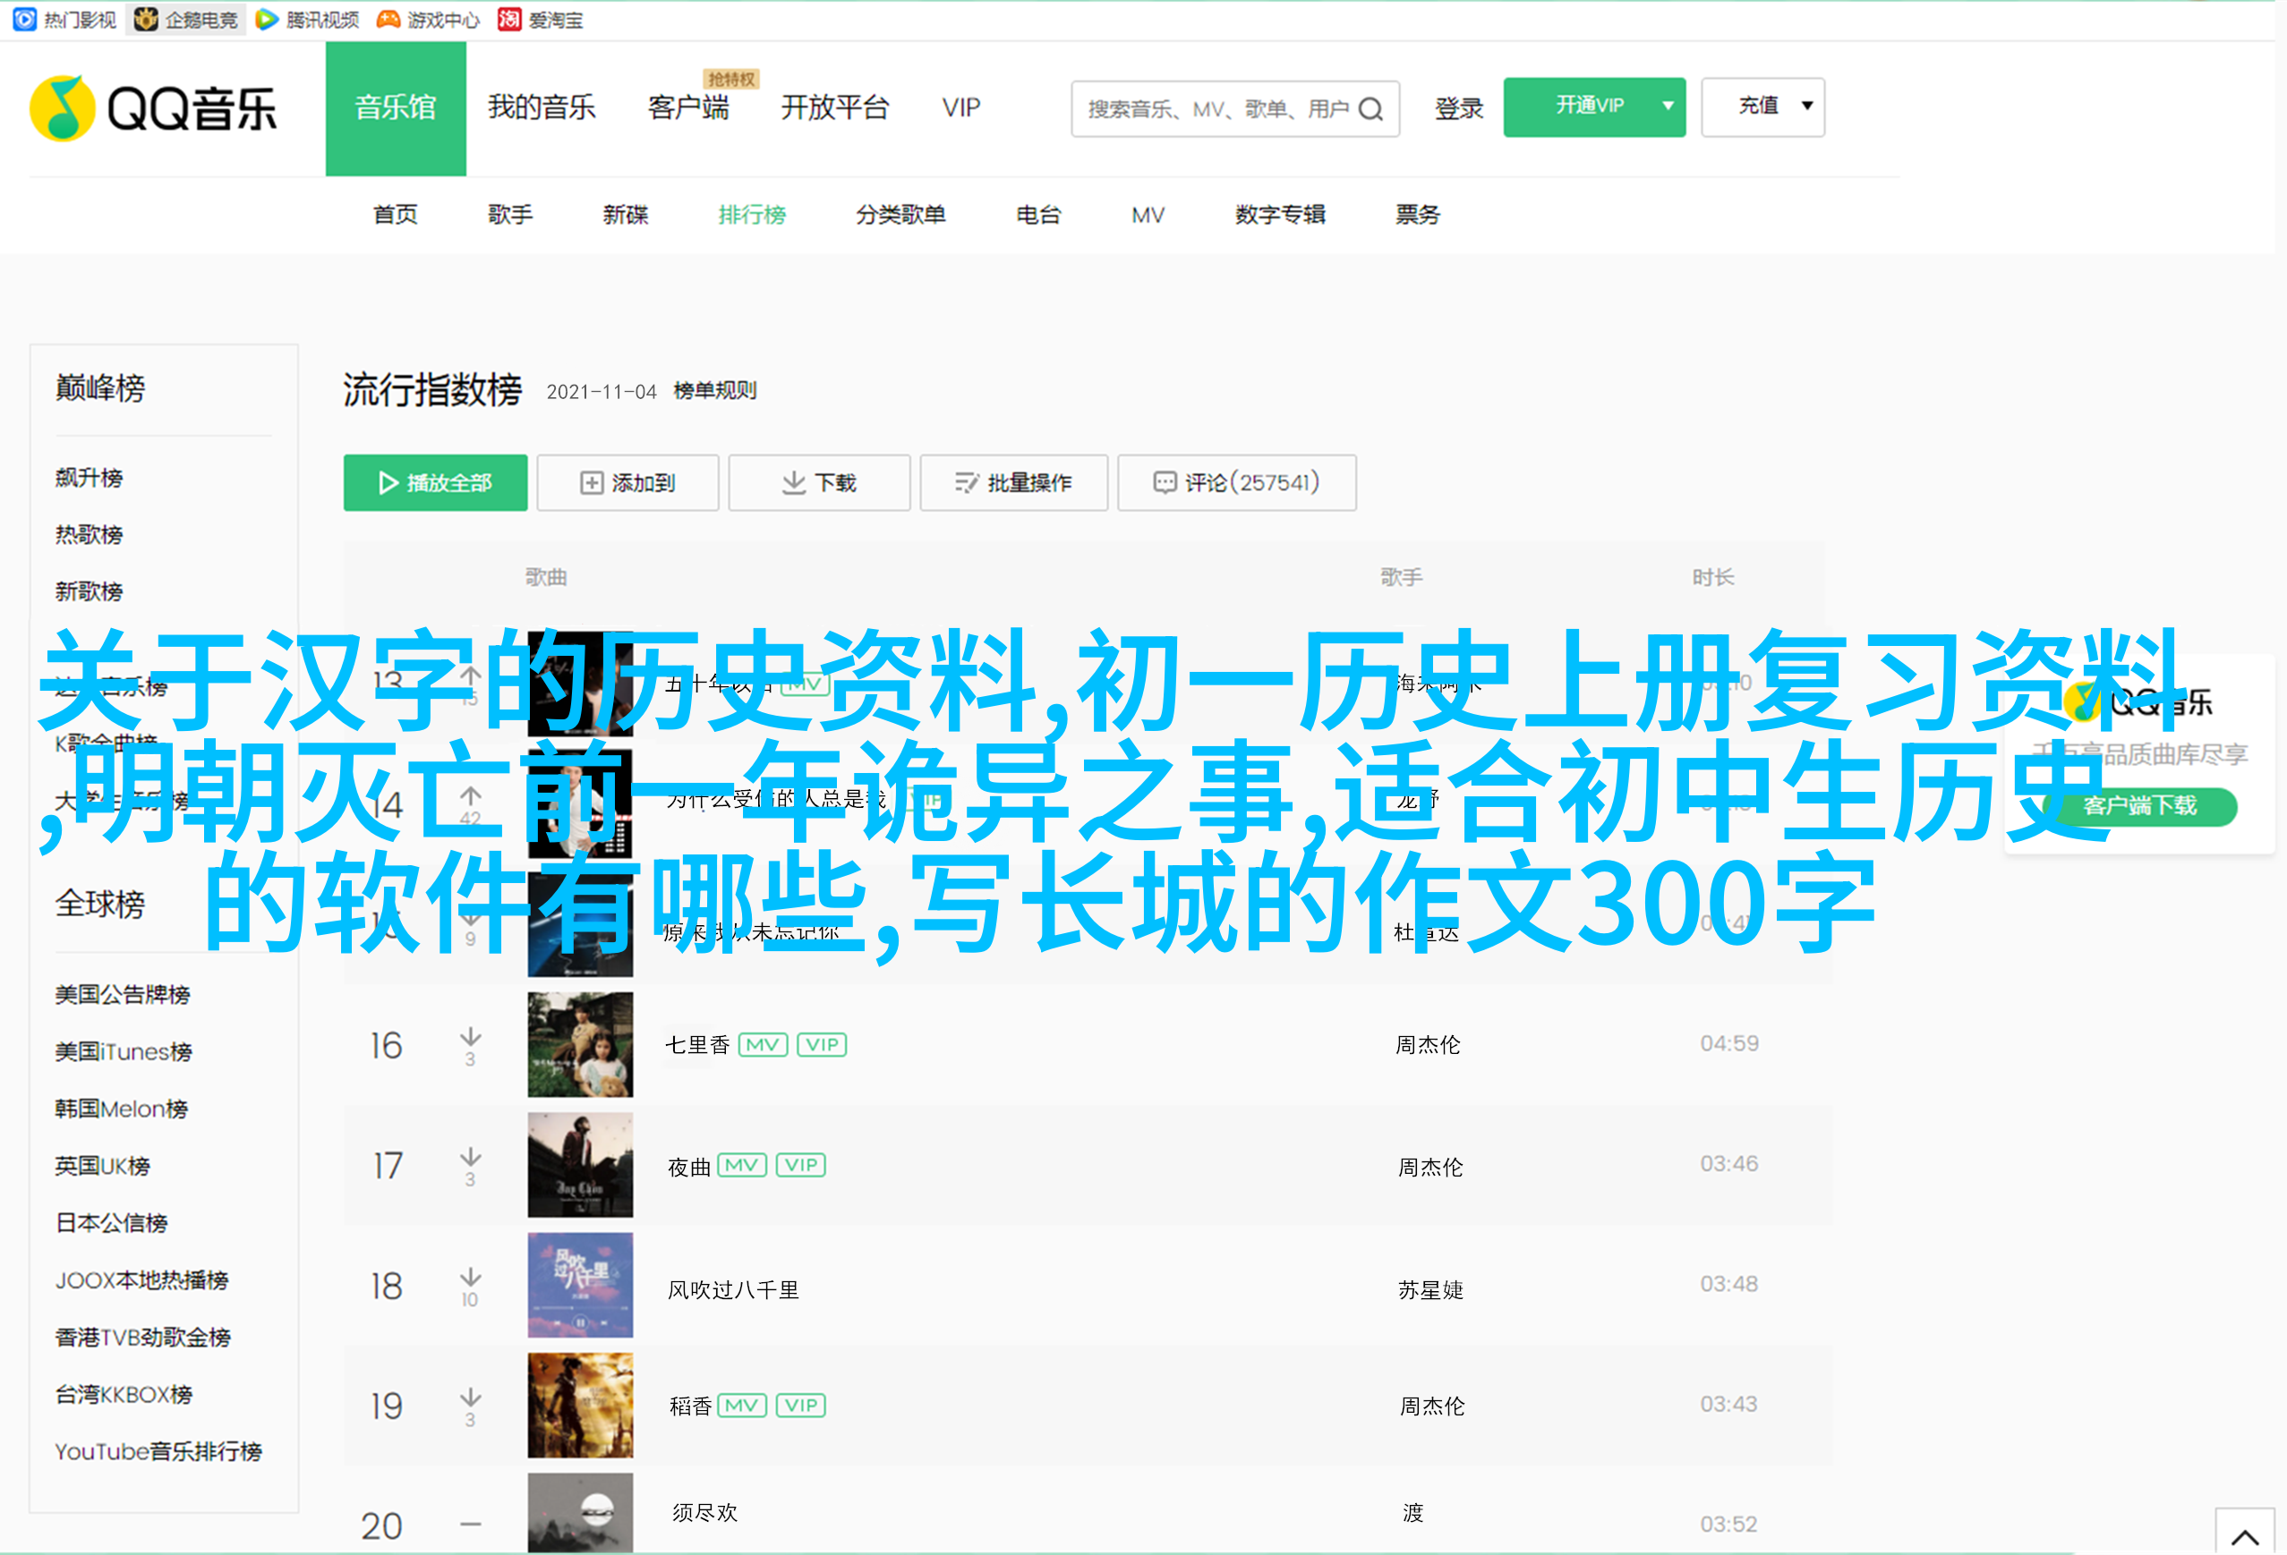Click the search magnifier icon
The width and height of the screenshot is (2287, 1555).
tap(1370, 109)
